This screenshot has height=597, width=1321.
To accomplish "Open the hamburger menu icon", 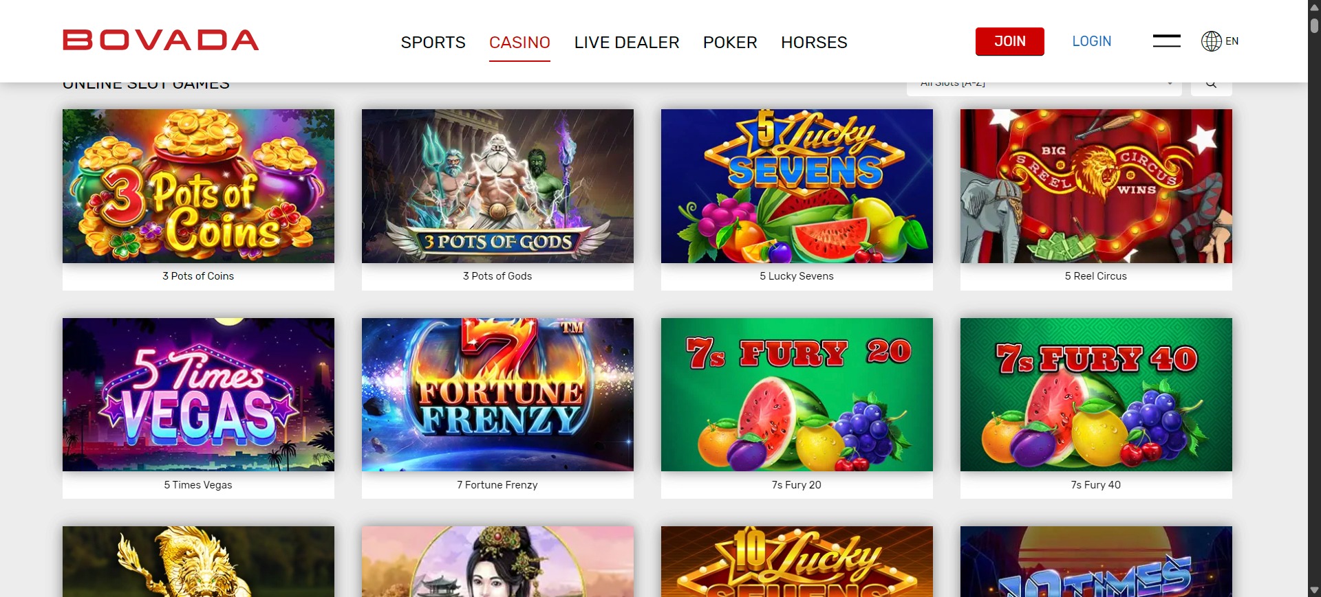I will (1166, 41).
